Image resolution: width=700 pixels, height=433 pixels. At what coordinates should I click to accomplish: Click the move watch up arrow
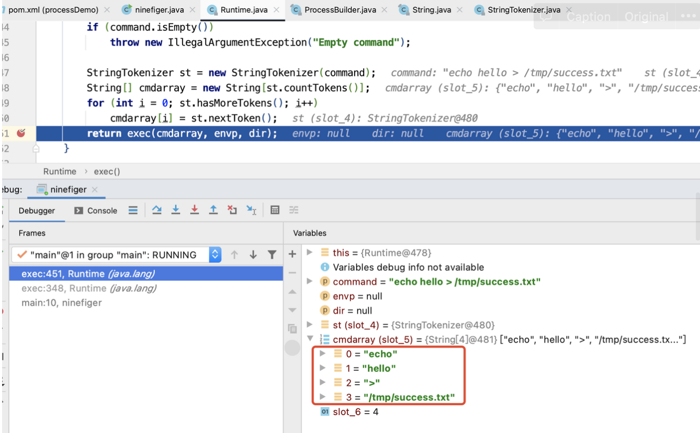pos(292,292)
